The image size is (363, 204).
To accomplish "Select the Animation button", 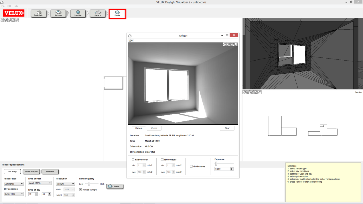I will tap(50, 172).
